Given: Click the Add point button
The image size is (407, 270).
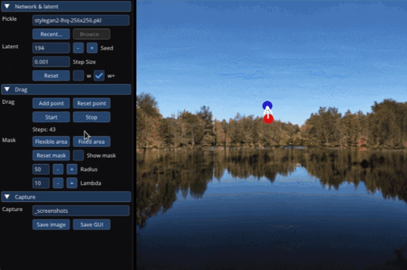Looking at the screenshot, I should (x=51, y=103).
